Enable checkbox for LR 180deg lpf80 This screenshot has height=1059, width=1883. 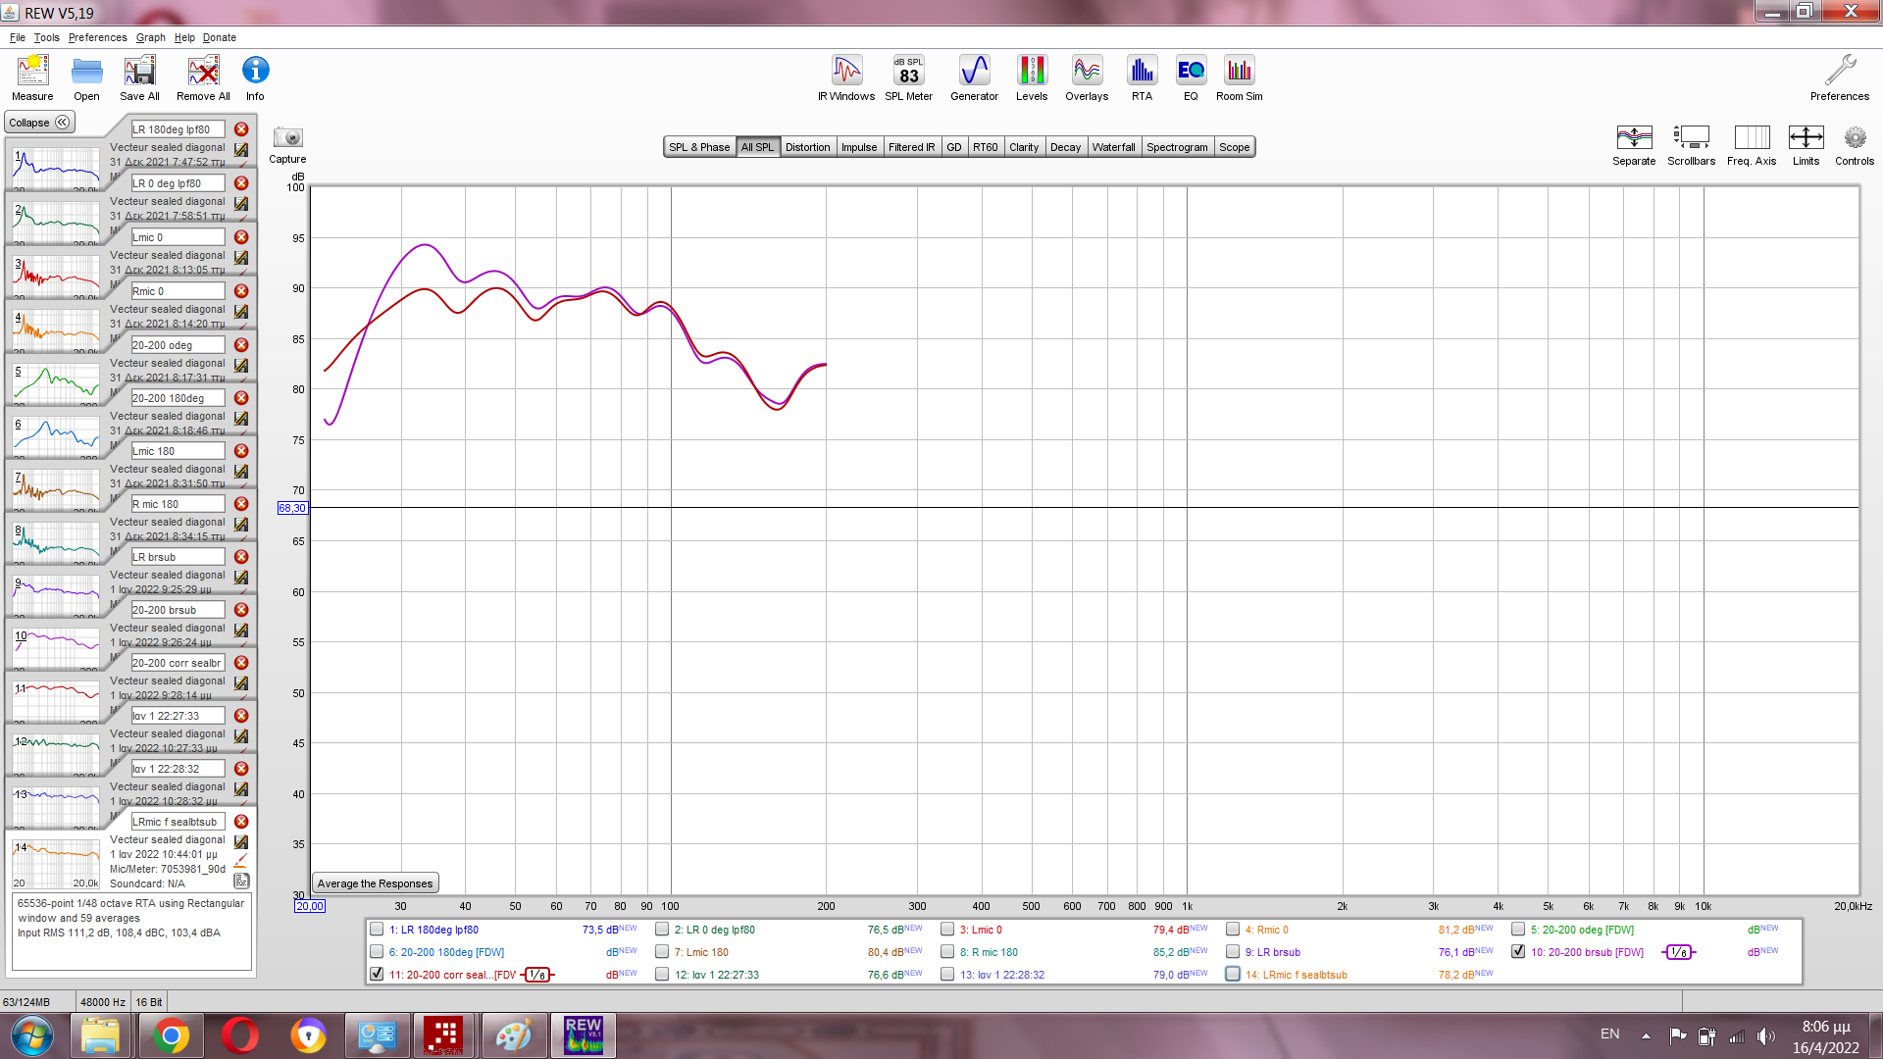pos(379,929)
